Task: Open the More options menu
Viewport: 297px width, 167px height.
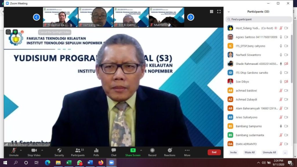Action: coord(187,150)
